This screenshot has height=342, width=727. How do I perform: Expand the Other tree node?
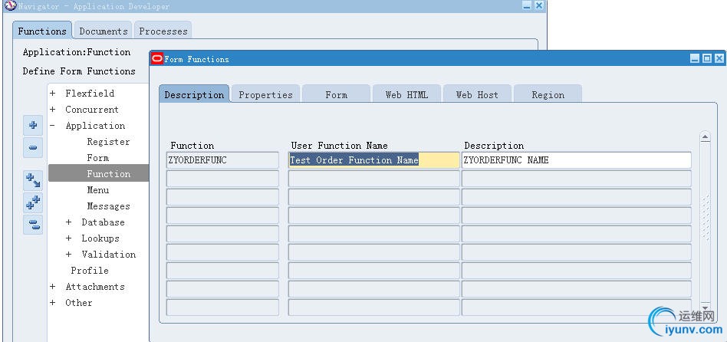pos(52,303)
